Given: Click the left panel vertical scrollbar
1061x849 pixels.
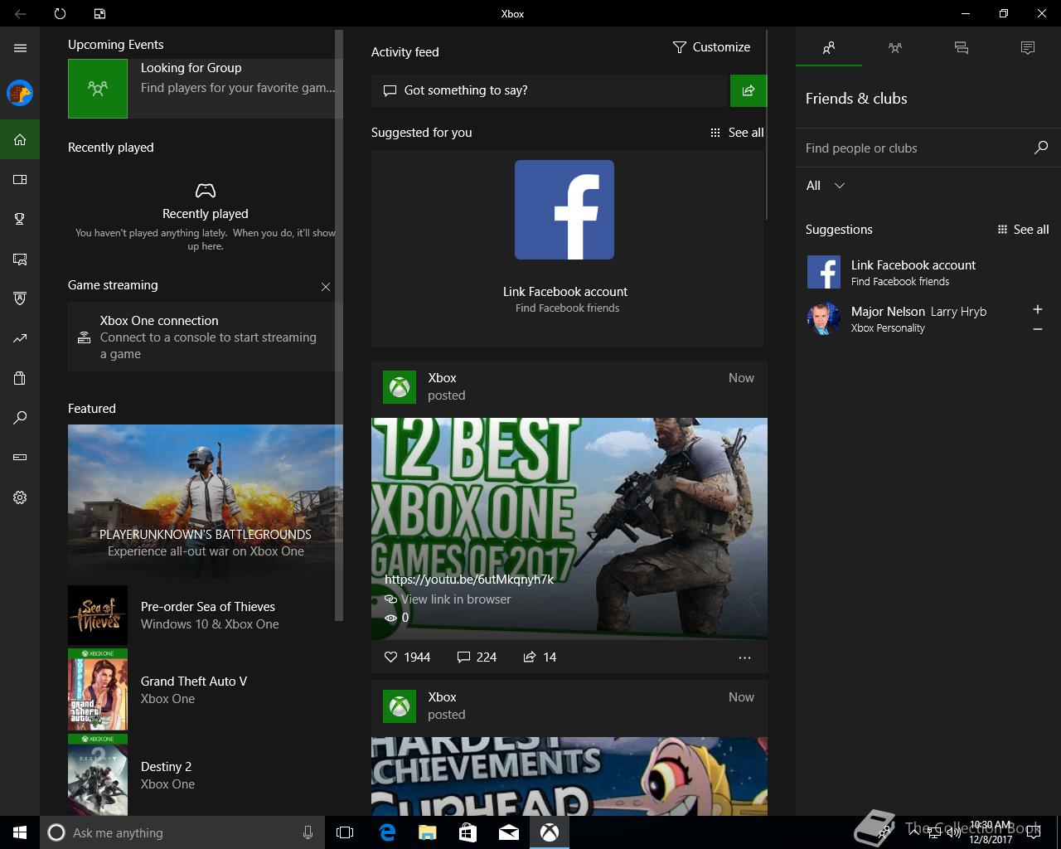Looking at the screenshot, I should [x=338, y=323].
